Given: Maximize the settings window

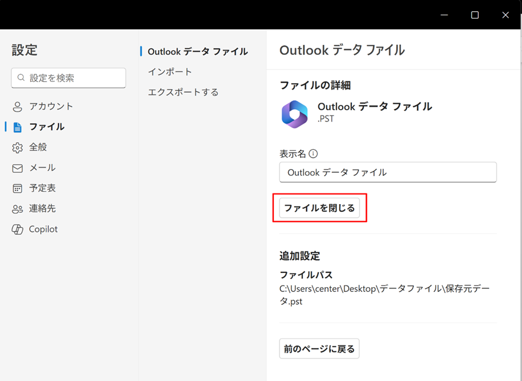Looking at the screenshot, I should (475, 15).
